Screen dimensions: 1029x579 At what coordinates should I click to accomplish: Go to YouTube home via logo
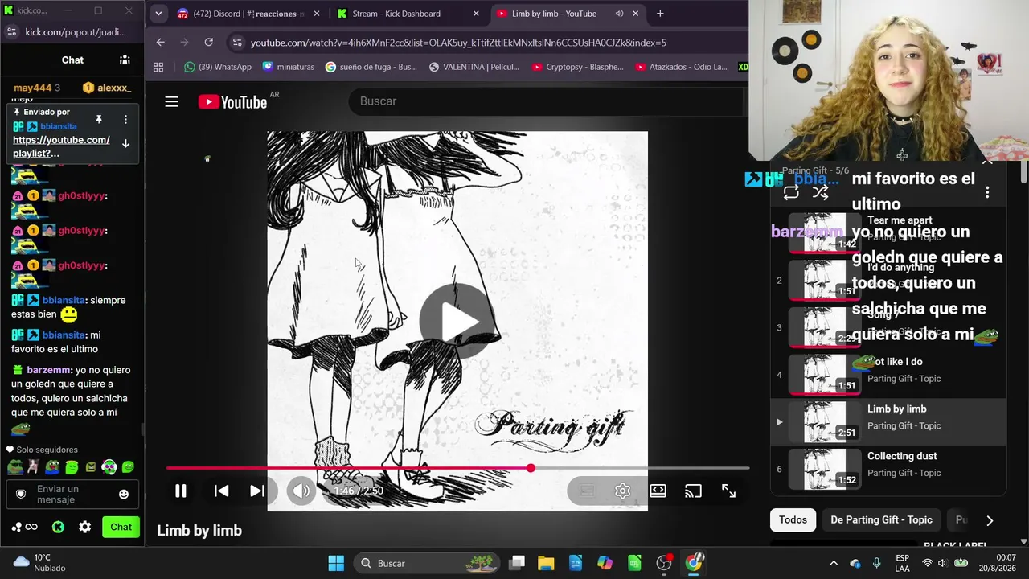[233, 101]
